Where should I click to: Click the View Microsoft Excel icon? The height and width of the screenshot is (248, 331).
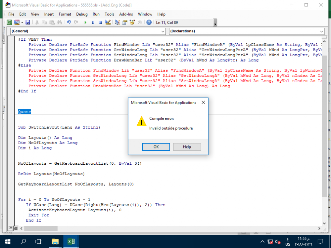point(10,22)
